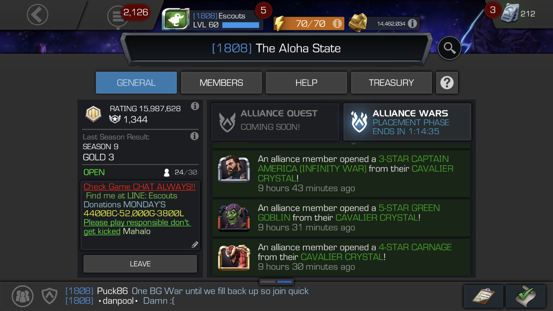Open the alliance search magnifier
Screen dimensions: 553x311
450,48
